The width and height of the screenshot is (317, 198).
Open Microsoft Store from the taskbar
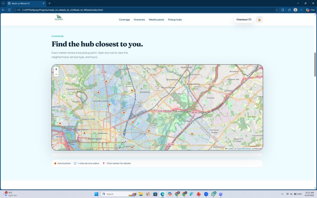[155, 194]
